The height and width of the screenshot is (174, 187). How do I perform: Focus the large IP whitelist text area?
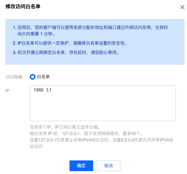coord(103,103)
